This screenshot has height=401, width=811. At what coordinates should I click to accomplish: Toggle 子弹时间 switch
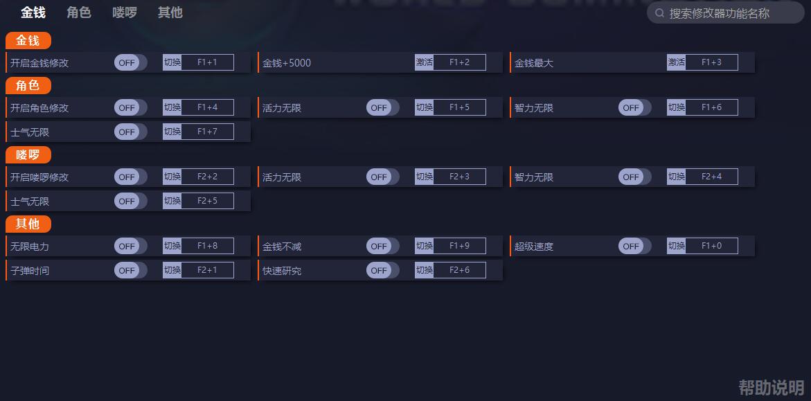tap(130, 270)
